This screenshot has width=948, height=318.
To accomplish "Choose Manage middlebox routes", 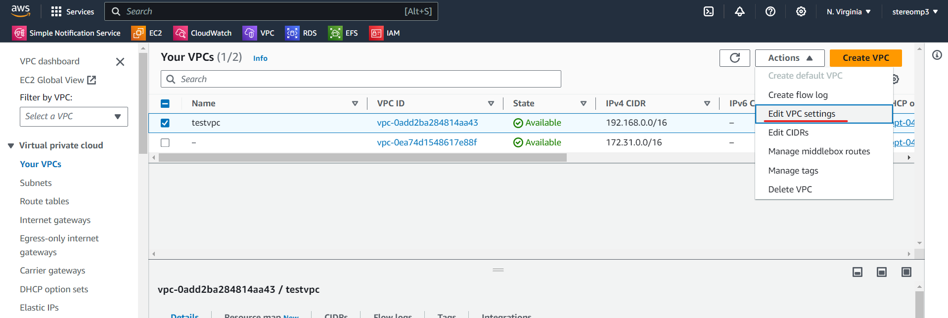I will tap(824, 151).
